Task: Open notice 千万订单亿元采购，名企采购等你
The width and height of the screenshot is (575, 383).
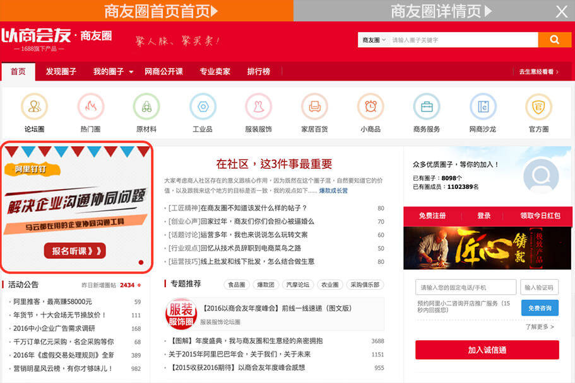Action: (x=64, y=341)
